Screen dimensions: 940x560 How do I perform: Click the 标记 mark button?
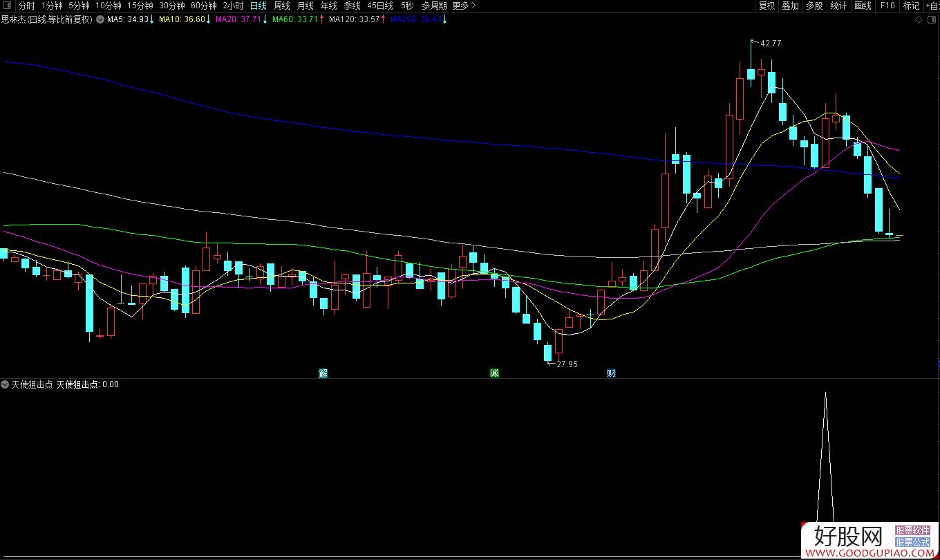point(911,6)
